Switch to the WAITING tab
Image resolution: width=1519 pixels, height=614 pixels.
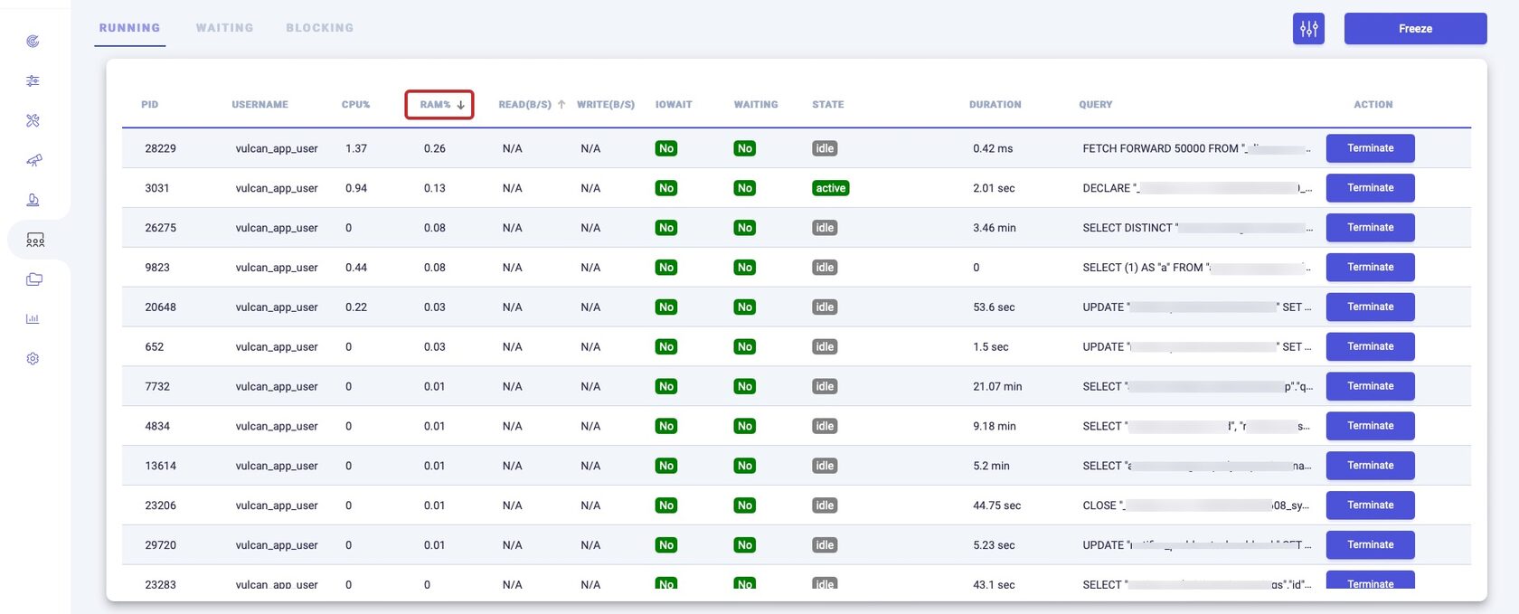(x=224, y=28)
